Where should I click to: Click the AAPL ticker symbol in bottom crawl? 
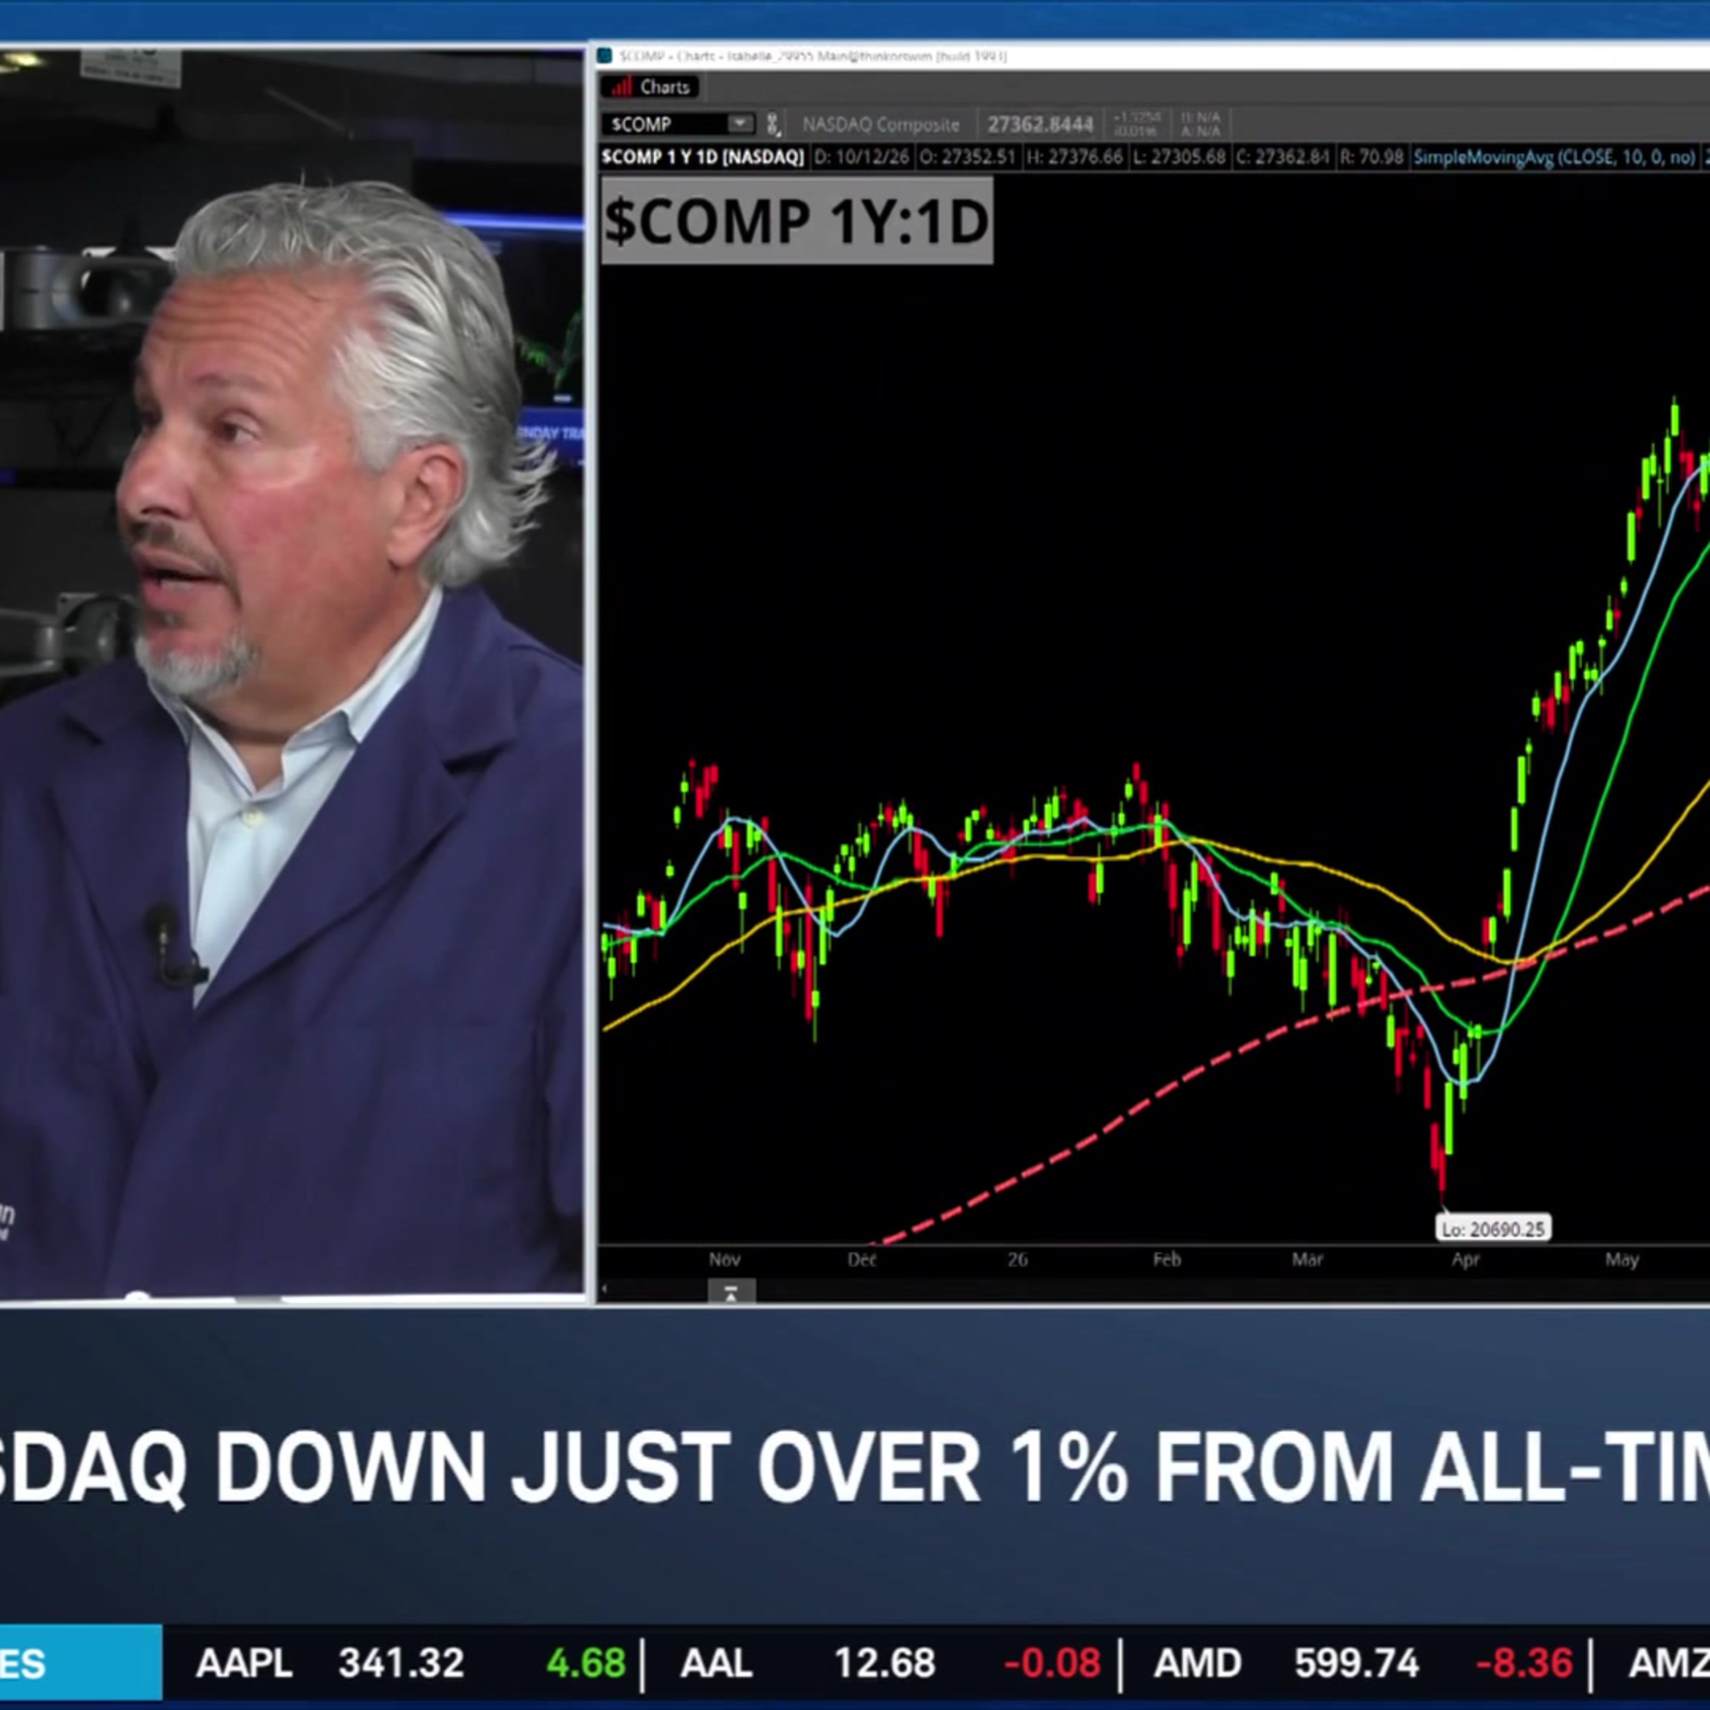coord(243,1664)
